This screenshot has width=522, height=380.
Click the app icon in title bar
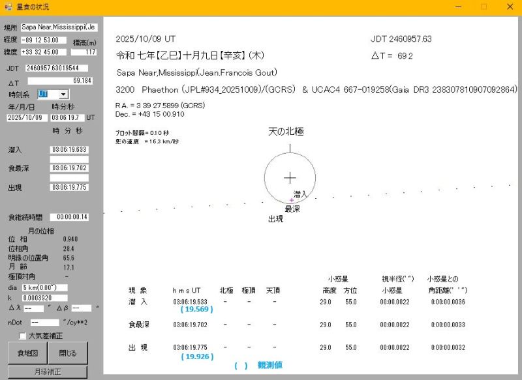[x=8, y=7]
